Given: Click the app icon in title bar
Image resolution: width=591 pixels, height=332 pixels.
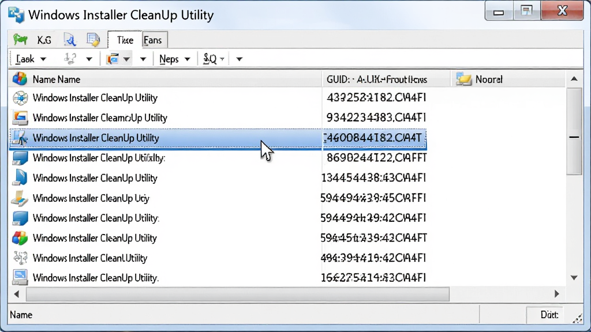Looking at the screenshot, I should click(16, 15).
